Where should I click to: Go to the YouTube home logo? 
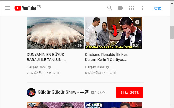point(25,8)
